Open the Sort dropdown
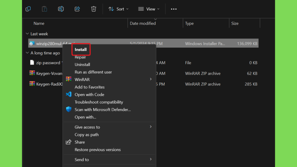 pos(118,9)
